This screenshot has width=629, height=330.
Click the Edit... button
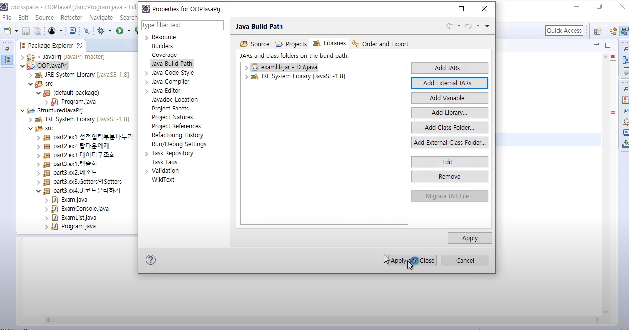[x=449, y=162]
